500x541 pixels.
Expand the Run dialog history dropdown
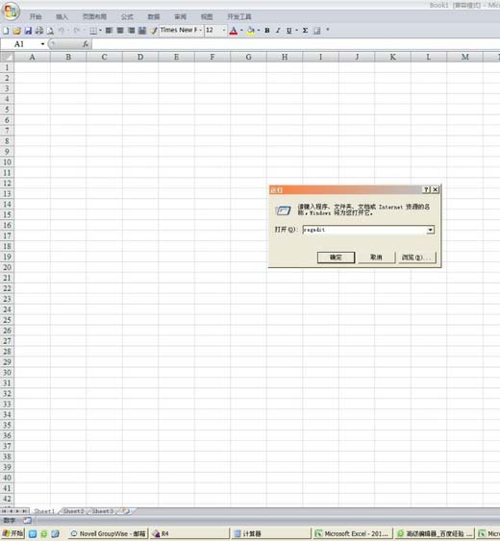tap(431, 230)
